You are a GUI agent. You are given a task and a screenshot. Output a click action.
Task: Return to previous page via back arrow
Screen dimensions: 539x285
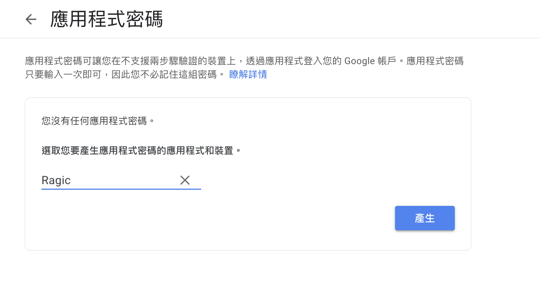point(31,19)
